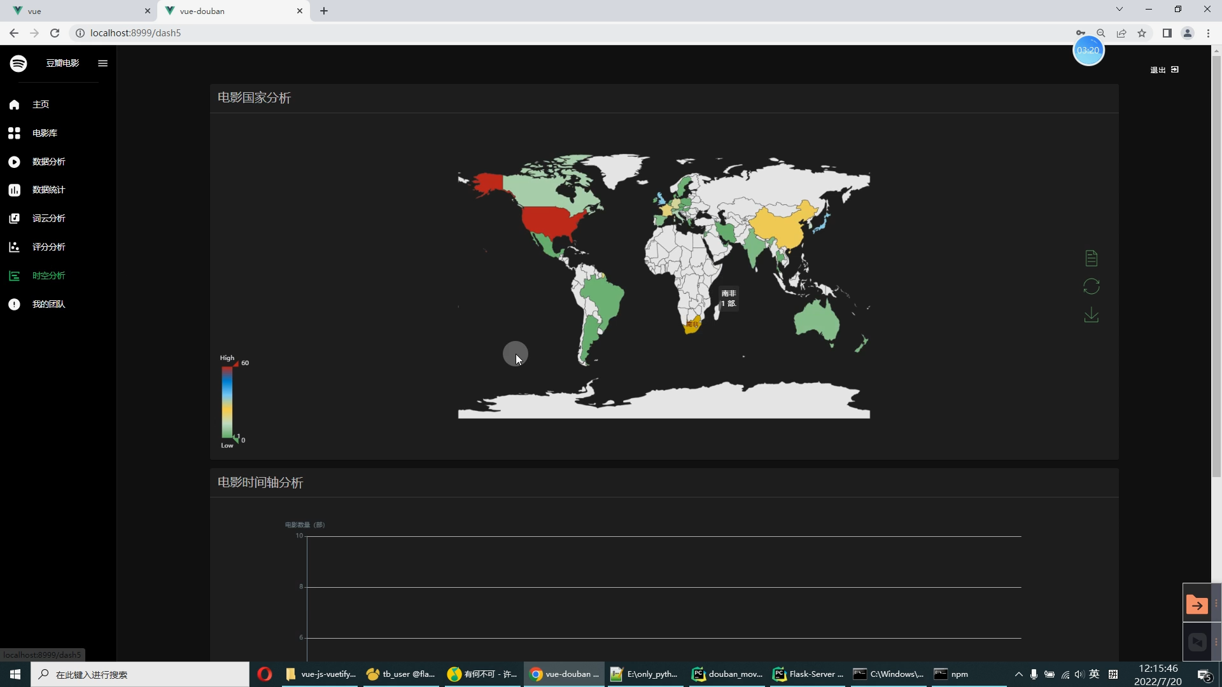Open 主页 from the sidebar

[41, 104]
